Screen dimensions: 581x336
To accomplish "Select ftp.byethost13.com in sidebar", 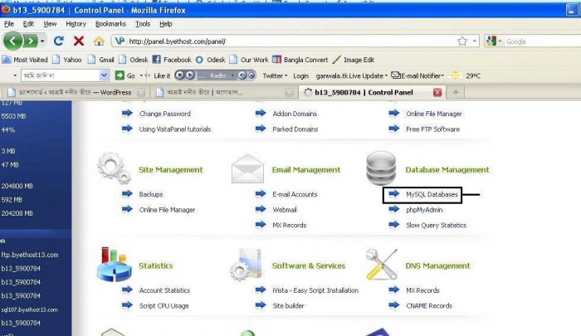I will [30, 255].
